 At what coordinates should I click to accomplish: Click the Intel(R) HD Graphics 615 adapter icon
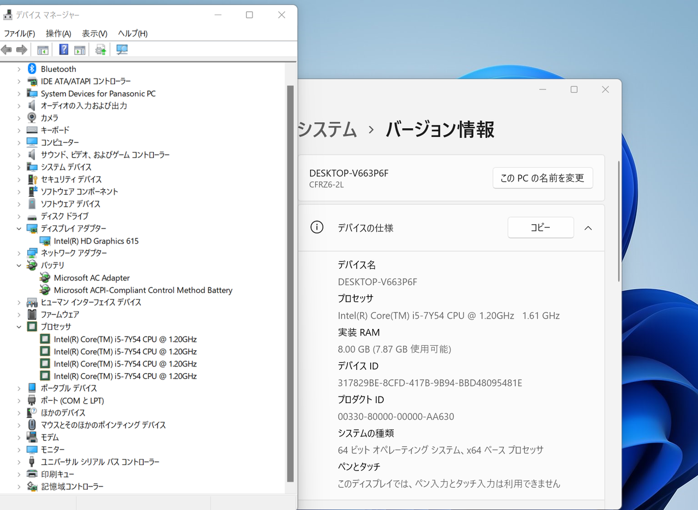[x=45, y=241]
